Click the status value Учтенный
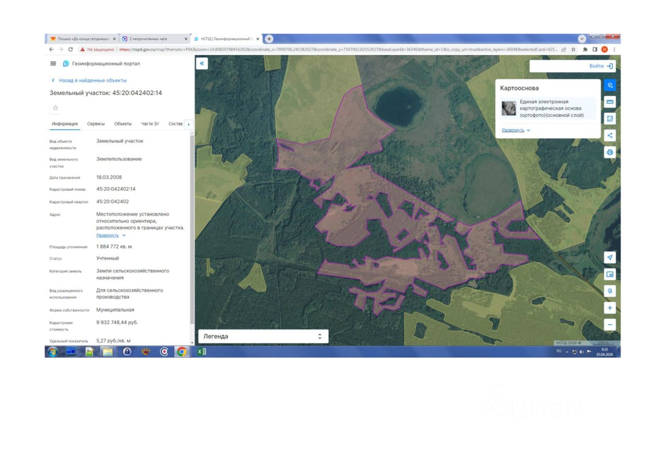The width and height of the screenshot is (666, 471). coord(108,258)
